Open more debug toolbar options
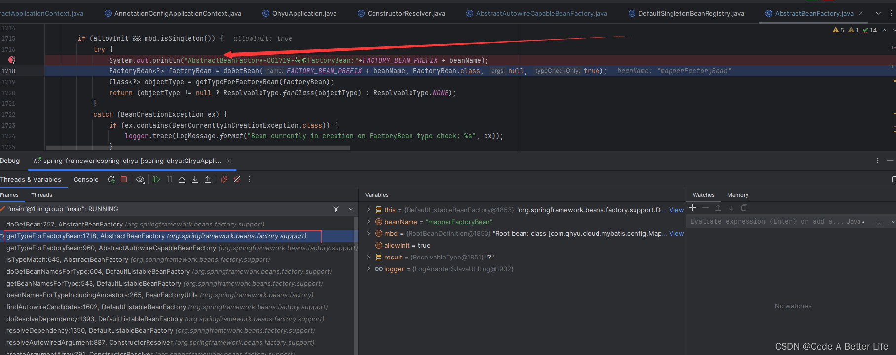This screenshot has width=896, height=355. click(250, 180)
